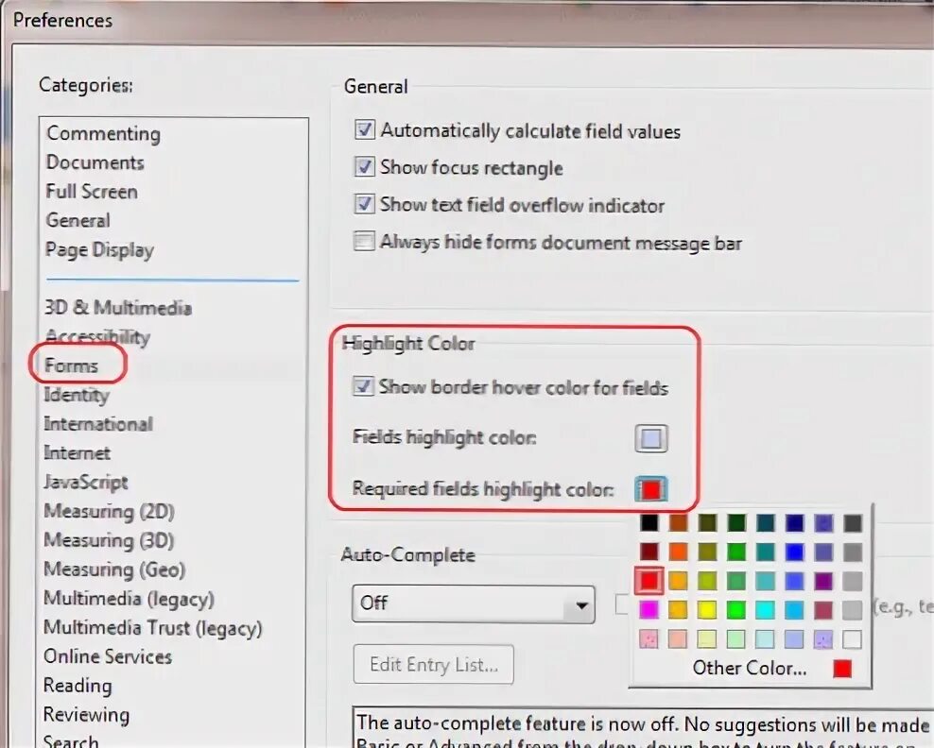Open 3D & Multimedia category

coord(118,307)
